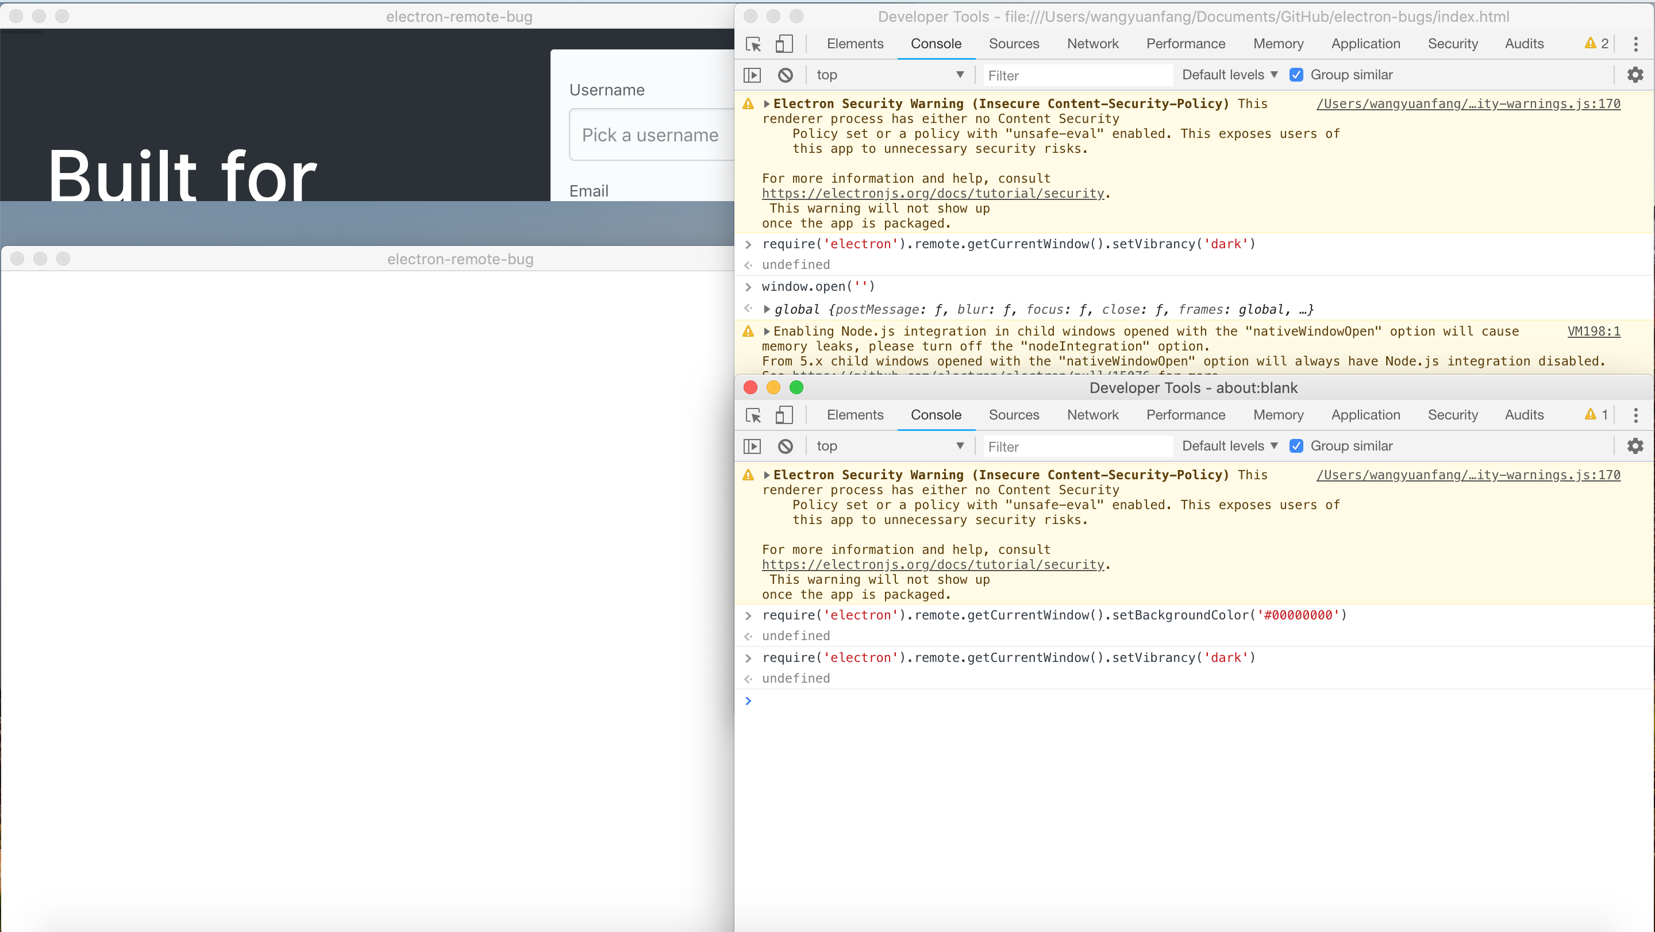The image size is (1655, 932).
Task: Expand the Node.js integration warning message
Action: coord(767,332)
